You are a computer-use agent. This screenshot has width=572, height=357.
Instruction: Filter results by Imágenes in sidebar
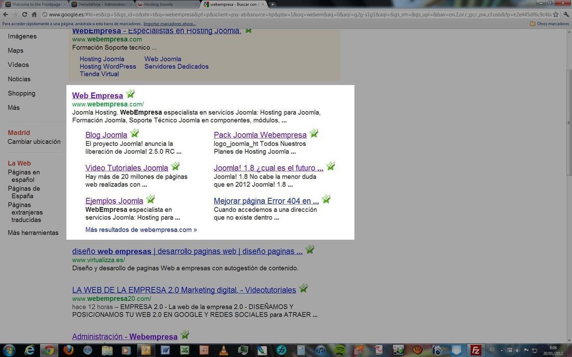22,36
